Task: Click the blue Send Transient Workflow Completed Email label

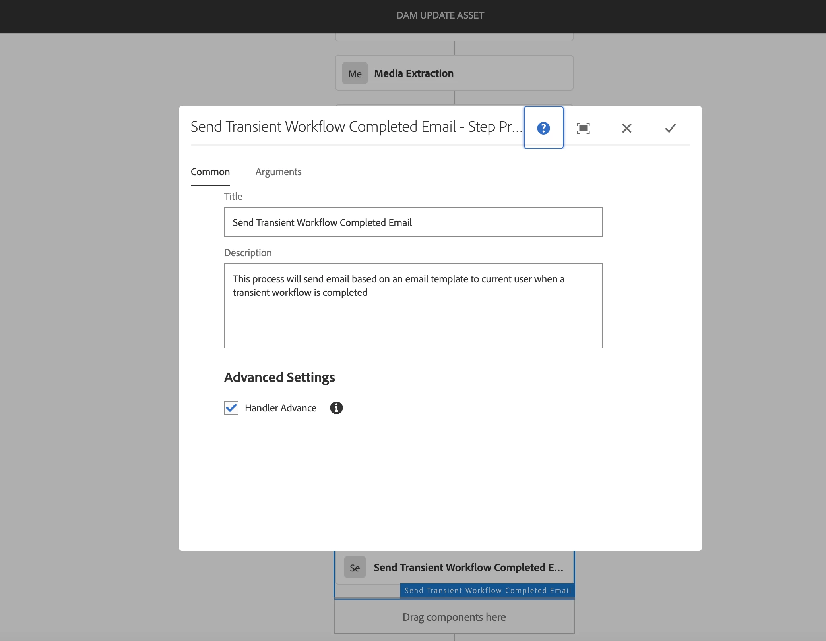Action: pos(487,591)
